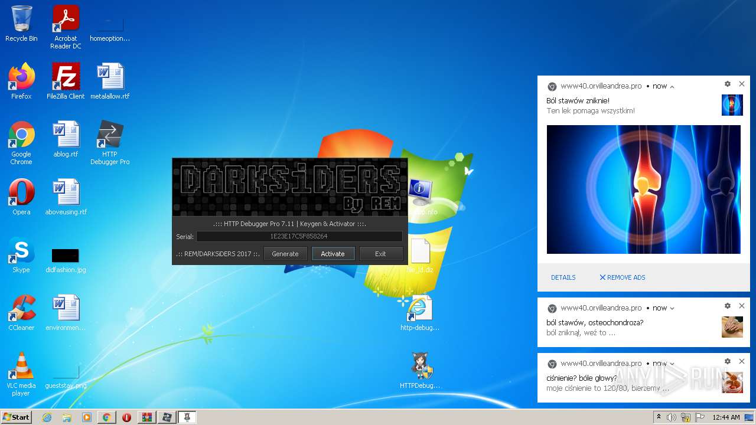The height and width of the screenshot is (425, 756).
Task: Click the small knee thumbnail in the top notification
Action: (732, 105)
